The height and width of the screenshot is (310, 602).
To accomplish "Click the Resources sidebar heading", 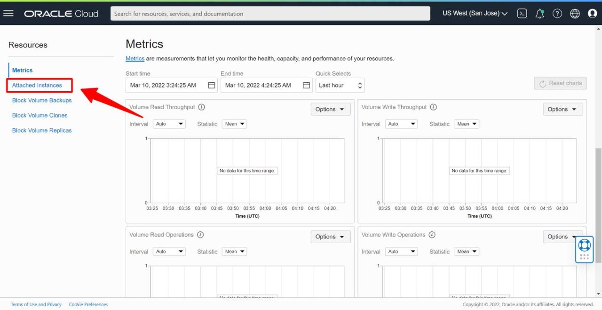I will pyautogui.click(x=28, y=45).
